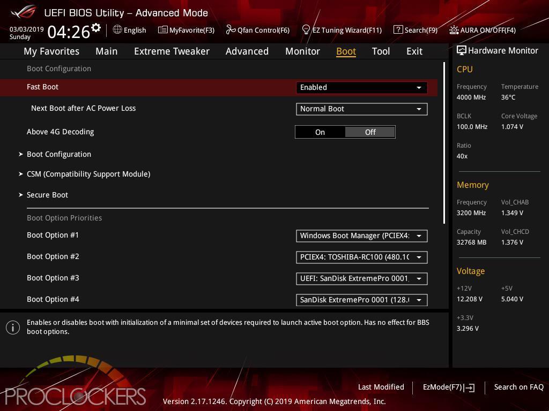The width and height of the screenshot is (549, 411).
Task: Select the Boot tab
Action: 346,51
